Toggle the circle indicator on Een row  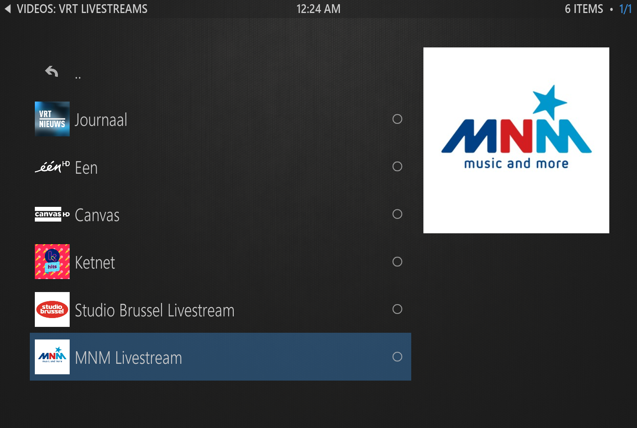[x=397, y=167]
